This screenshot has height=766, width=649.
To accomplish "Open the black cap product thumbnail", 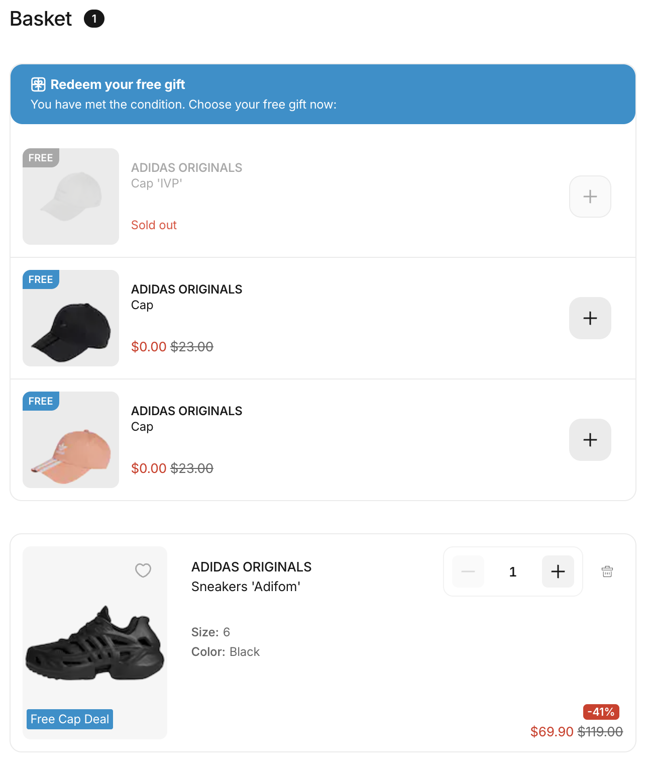I will 71,318.
